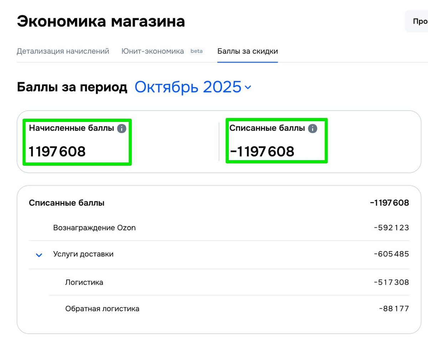Click the bold table total -1197608
Viewport: 428px width, 337px height.
(389, 203)
